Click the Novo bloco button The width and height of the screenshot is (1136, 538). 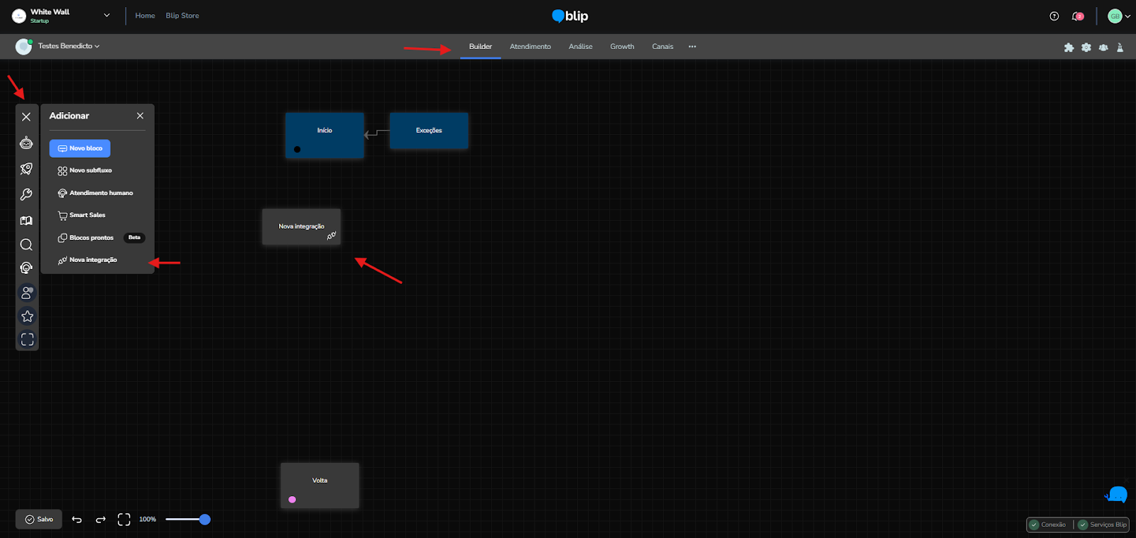tap(80, 148)
